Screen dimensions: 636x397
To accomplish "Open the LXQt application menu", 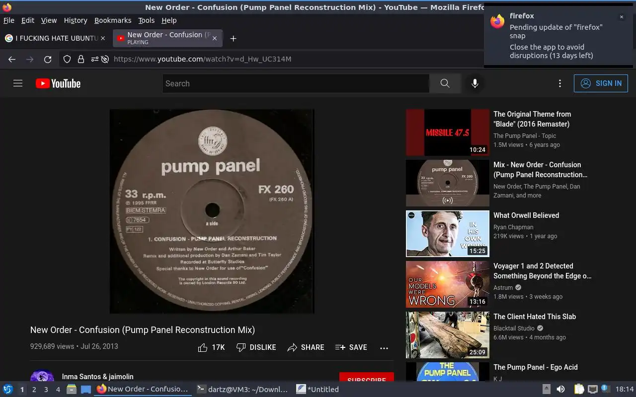I will [7, 389].
